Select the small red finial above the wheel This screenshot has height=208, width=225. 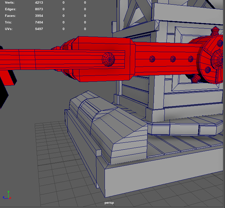(x=215, y=31)
